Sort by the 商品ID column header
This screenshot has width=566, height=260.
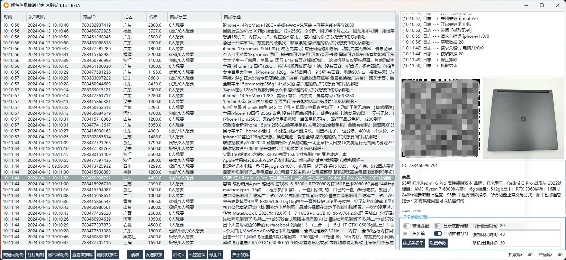click(x=101, y=17)
